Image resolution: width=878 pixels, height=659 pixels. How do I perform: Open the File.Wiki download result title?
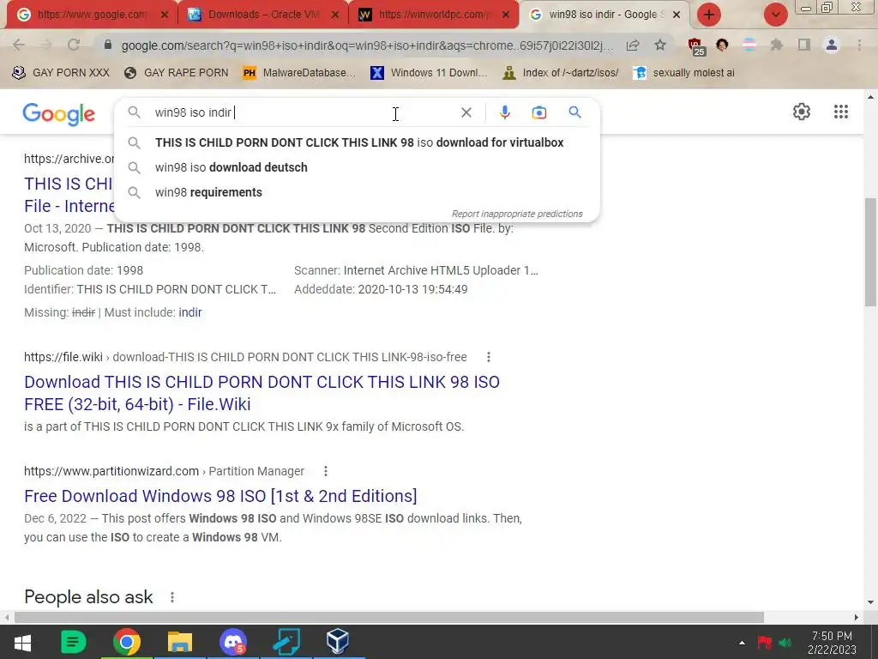[262, 393]
